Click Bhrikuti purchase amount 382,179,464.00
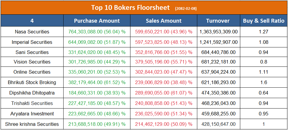Viewport: 288px width, 130px height. 85,82
